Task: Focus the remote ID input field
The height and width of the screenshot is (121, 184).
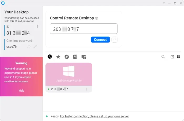Action: [x=84, y=29]
